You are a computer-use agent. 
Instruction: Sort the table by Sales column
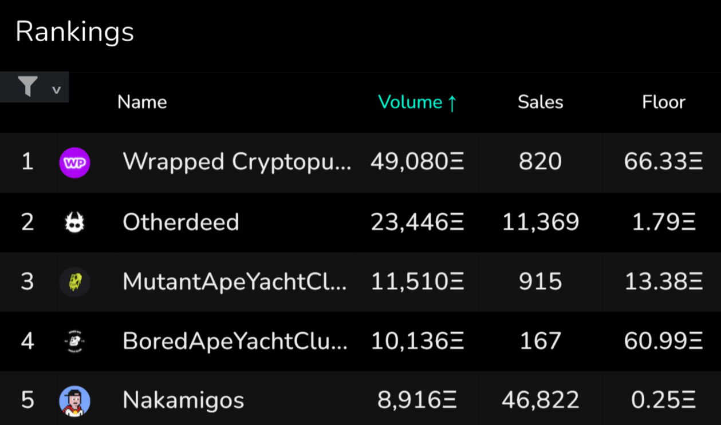point(540,102)
